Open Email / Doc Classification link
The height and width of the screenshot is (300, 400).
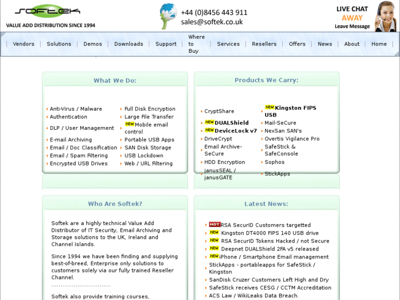coord(83,148)
